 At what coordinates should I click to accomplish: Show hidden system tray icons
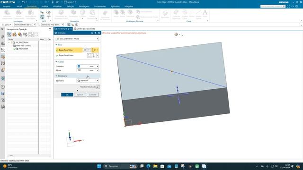click(257, 166)
